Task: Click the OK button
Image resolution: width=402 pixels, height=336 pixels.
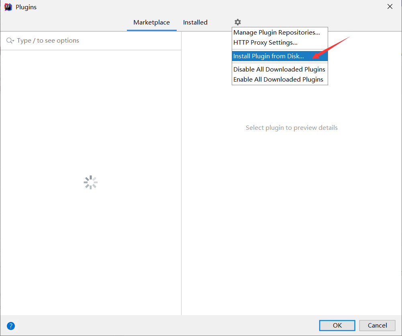Action: pos(337,325)
